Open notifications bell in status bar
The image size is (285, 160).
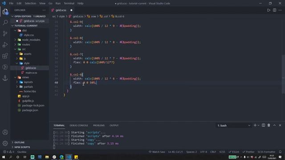[x=280, y=152]
